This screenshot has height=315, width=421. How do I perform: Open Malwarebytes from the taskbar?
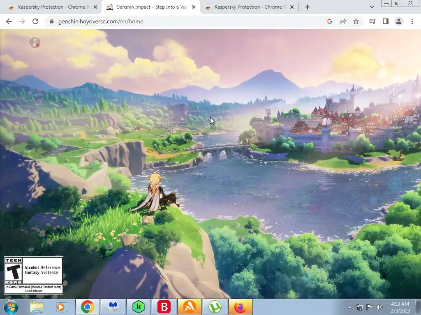pyautogui.click(x=113, y=307)
